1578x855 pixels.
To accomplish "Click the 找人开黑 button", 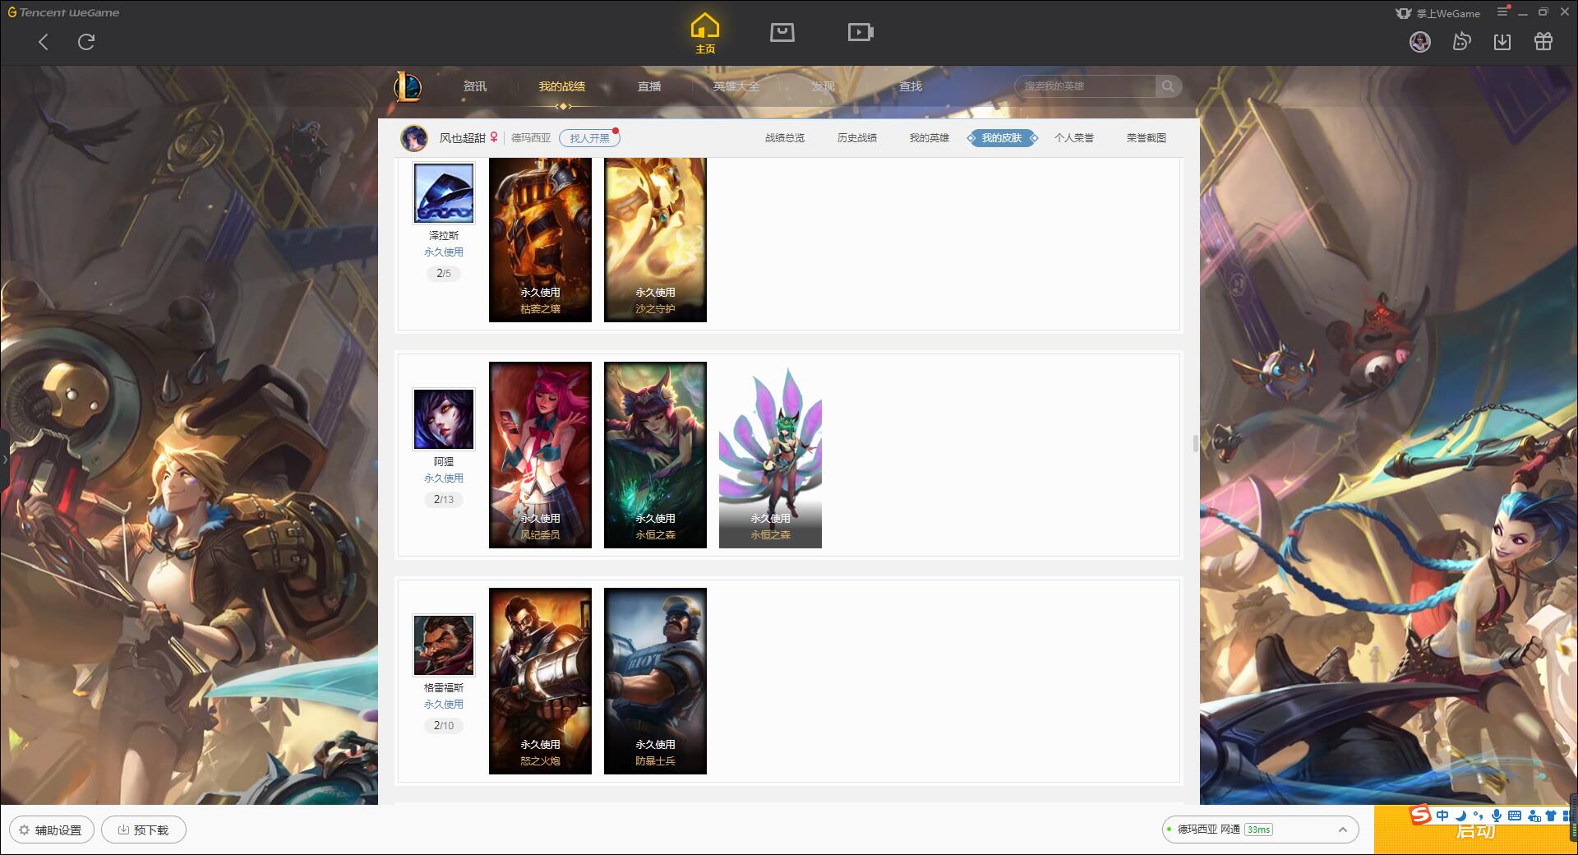I will pos(589,138).
